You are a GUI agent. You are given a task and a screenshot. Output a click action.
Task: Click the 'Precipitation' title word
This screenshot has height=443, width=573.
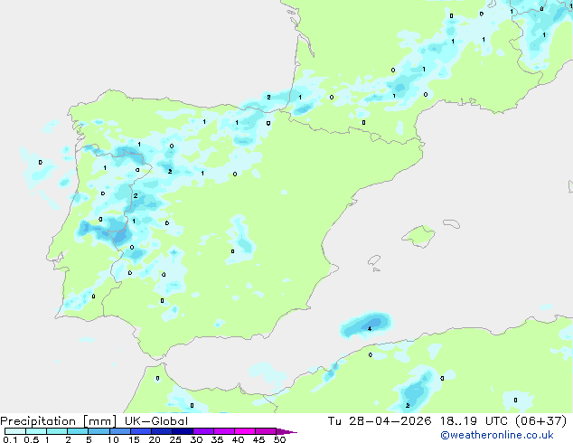pyautogui.click(x=38, y=421)
